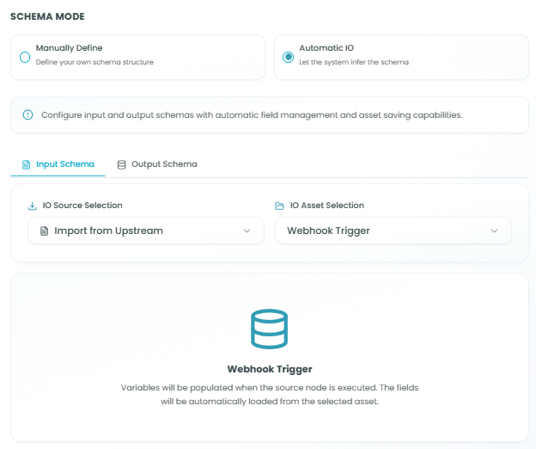Click the Webhook Trigger heading in placeholder panel
Screen dimensions: 536x449
click(270, 369)
